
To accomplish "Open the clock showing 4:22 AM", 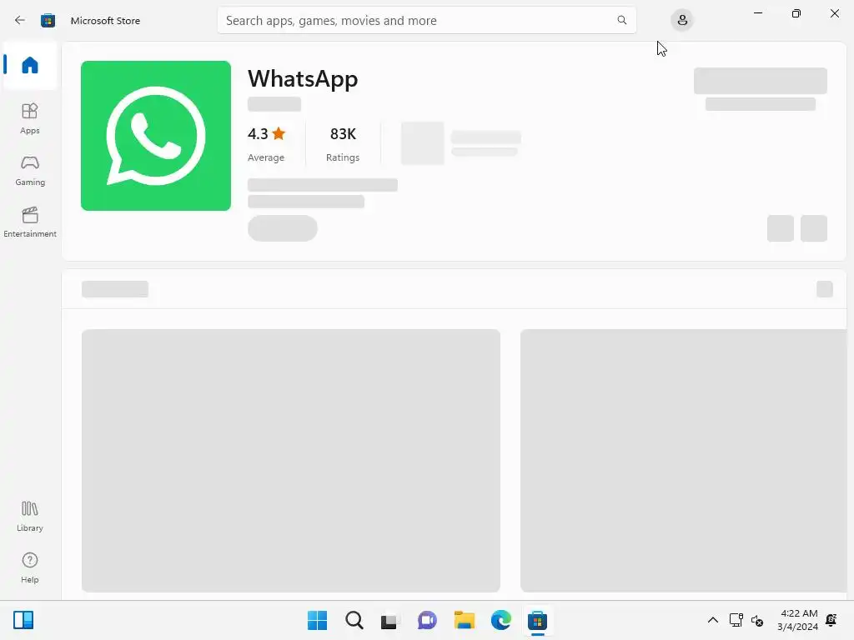I will (x=798, y=620).
